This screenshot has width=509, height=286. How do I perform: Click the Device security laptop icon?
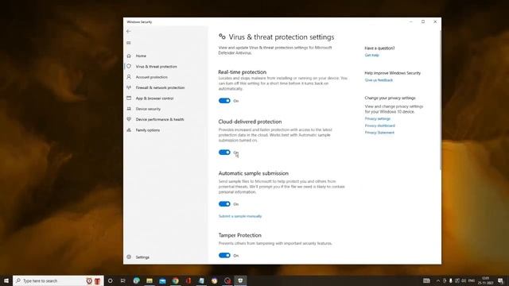coord(129,109)
